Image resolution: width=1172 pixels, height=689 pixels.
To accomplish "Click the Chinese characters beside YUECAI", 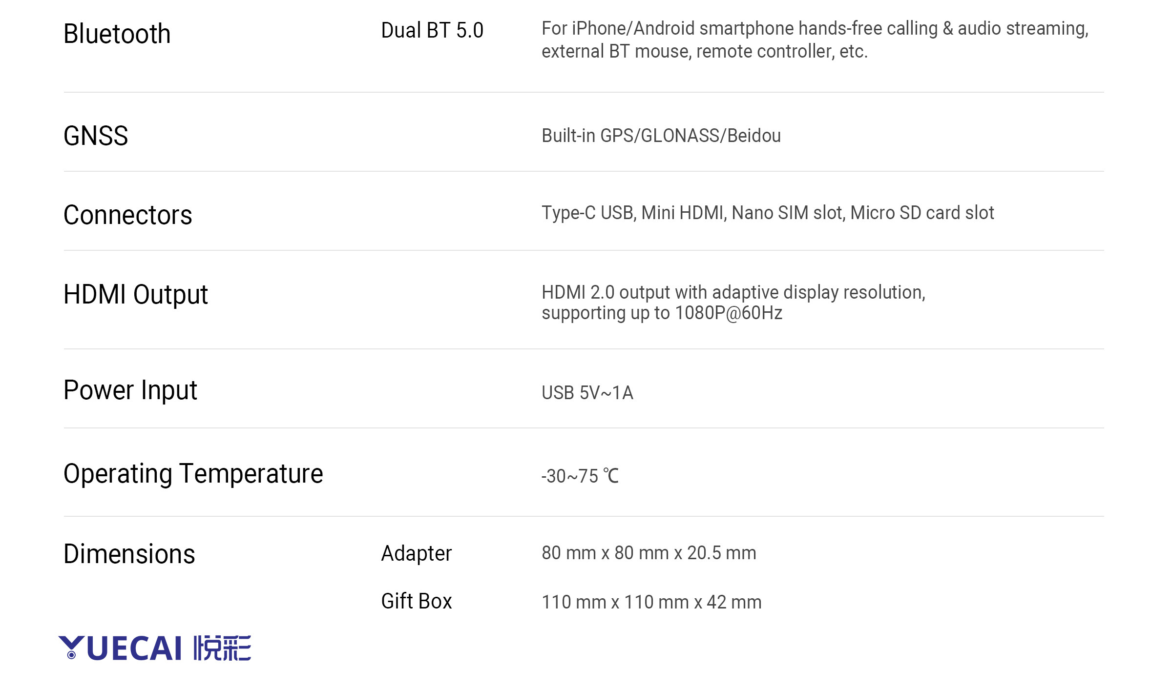I will 222,648.
